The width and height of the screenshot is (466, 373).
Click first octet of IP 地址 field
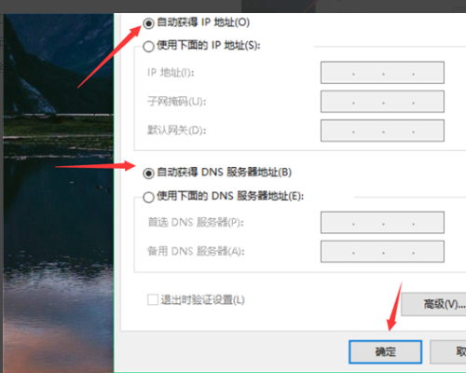[x=337, y=73]
